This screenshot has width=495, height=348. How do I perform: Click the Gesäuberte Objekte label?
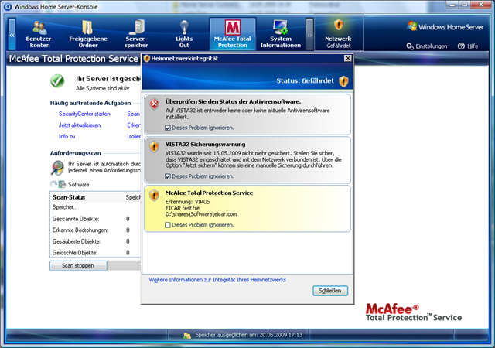[77, 241]
